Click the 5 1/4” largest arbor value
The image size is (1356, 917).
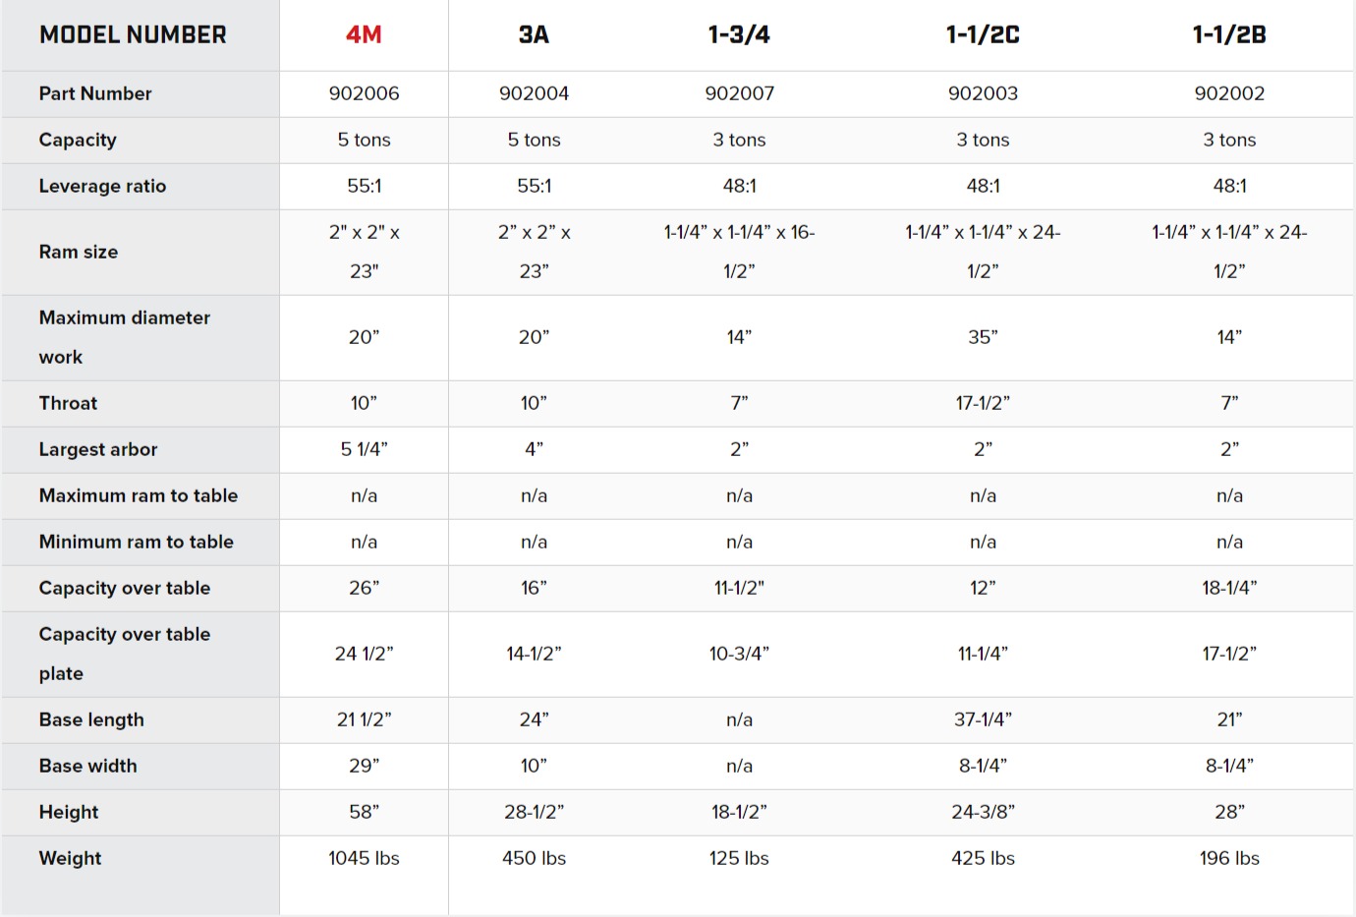pyautogui.click(x=364, y=449)
